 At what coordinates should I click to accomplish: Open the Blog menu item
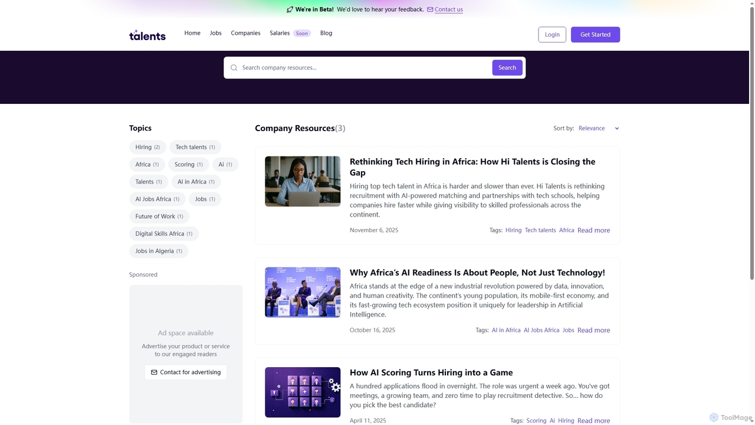pyautogui.click(x=326, y=33)
